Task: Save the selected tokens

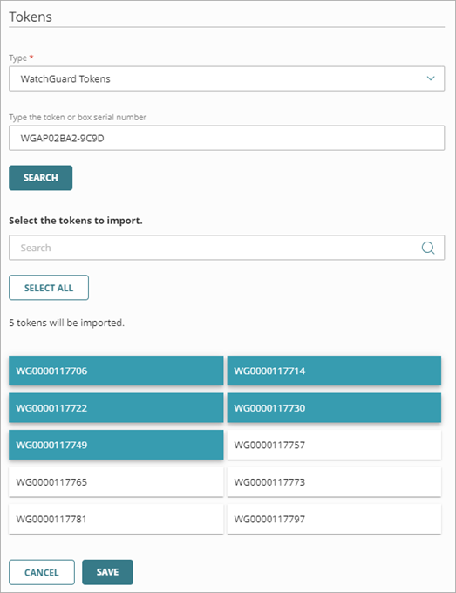Action: coord(107,572)
